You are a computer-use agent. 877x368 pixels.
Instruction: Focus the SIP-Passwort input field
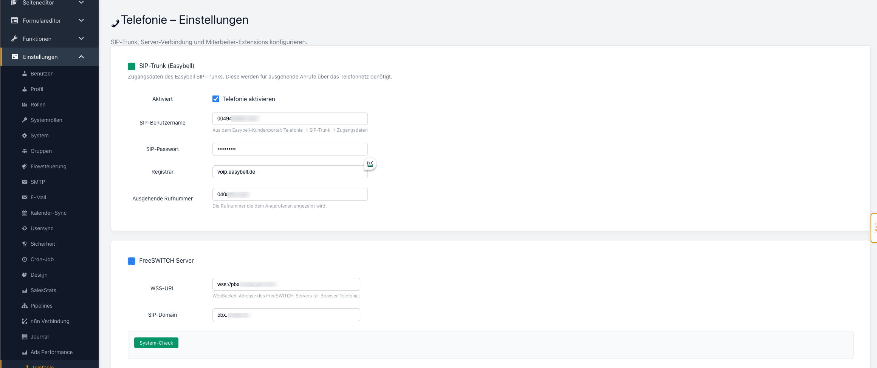click(x=290, y=149)
